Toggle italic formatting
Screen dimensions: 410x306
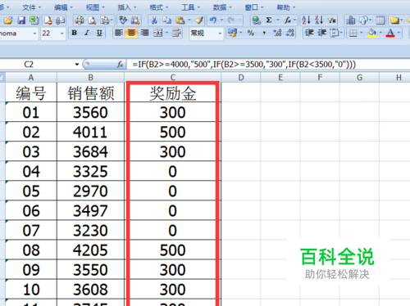pyautogui.click(x=87, y=34)
